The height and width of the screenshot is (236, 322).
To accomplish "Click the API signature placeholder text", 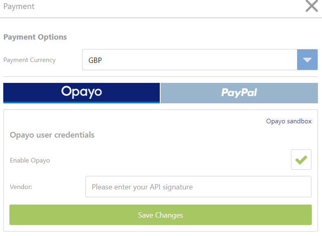I will point(142,187).
